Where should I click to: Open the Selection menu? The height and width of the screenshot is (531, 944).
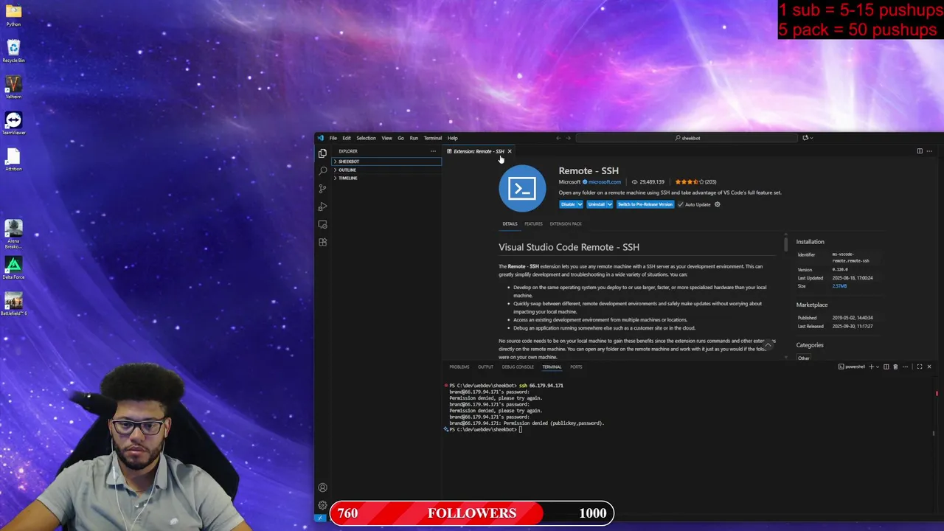pyautogui.click(x=366, y=138)
